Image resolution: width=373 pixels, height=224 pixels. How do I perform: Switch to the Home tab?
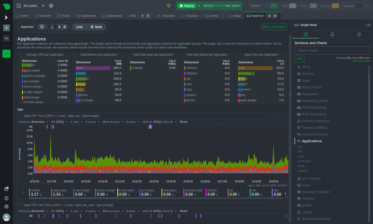pos(22,16)
